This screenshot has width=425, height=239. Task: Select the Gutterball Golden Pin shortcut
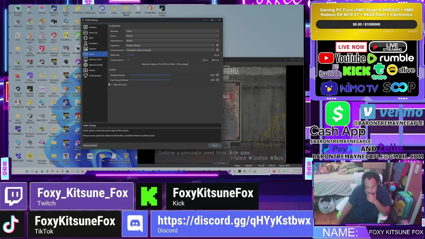(126, 158)
